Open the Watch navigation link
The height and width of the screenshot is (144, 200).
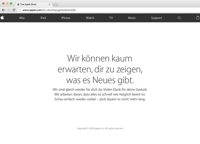pos(90,18)
